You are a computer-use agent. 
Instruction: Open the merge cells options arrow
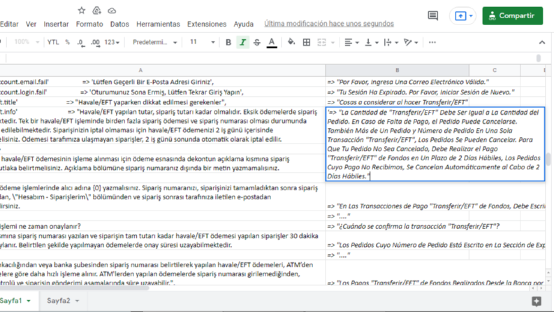333,43
